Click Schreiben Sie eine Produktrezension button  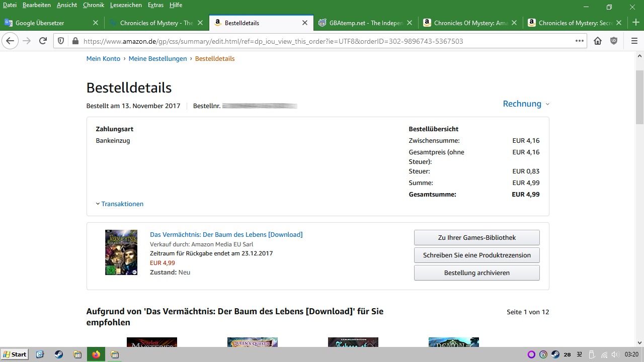(x=476, y=255)
